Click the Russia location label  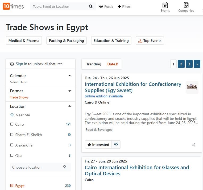[109, 6]
